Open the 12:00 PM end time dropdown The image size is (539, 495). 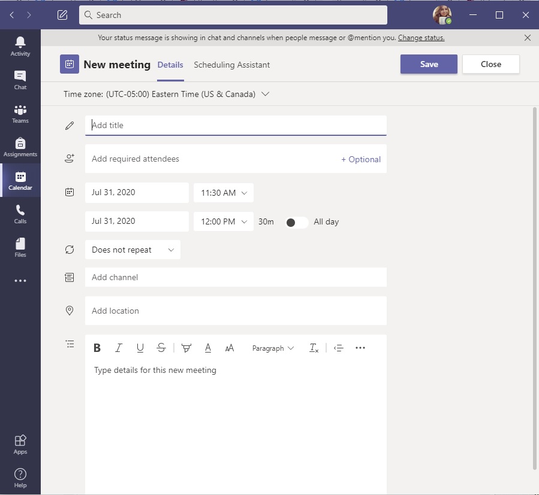point(224,221)
